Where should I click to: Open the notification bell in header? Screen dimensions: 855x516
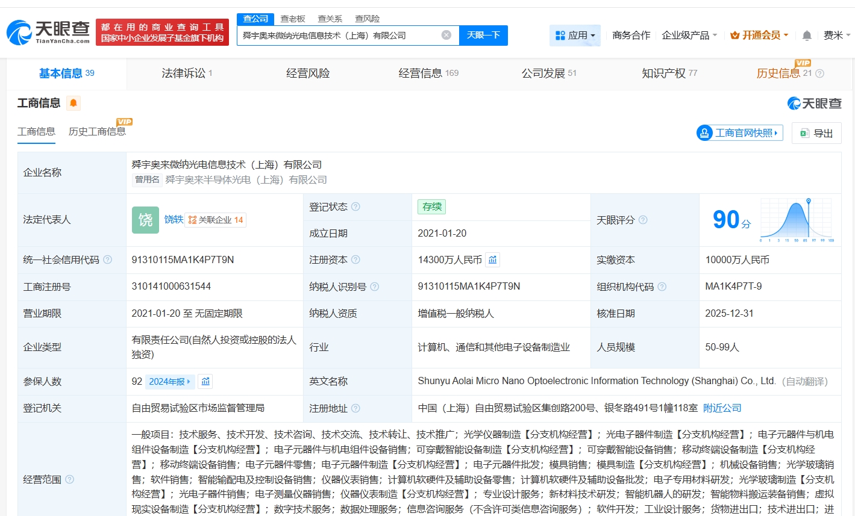[x=807, y=36]
